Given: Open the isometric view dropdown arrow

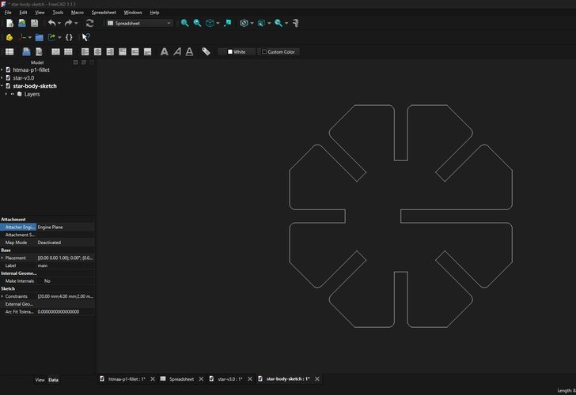Looking at the screenshot, I should (x=218, y=23).
